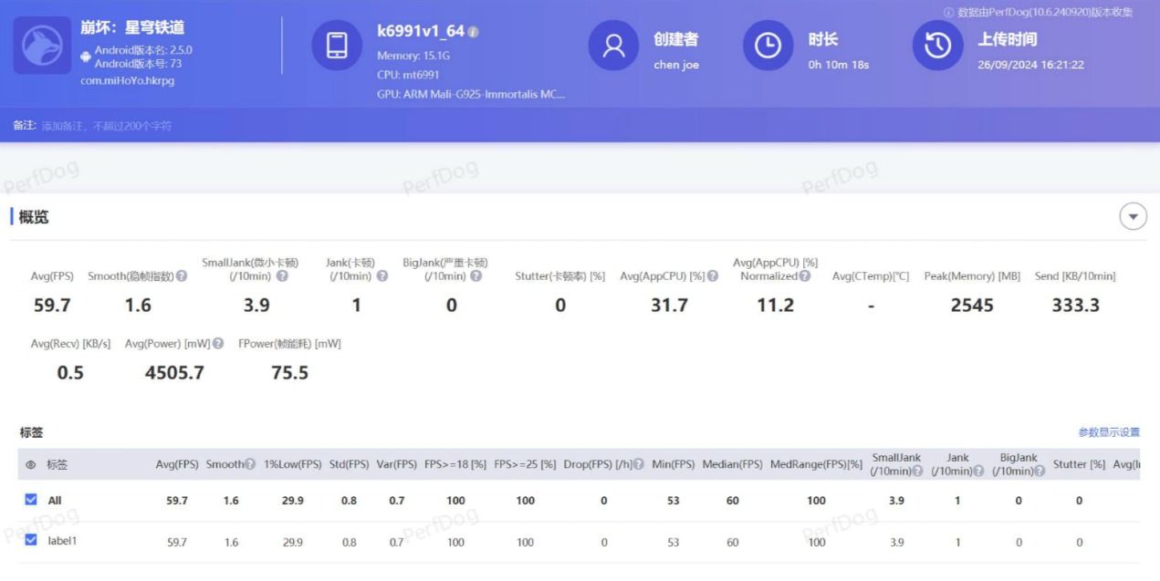Viewport: 1160px width, 581px height.
Task: Click the upload time history icon
Action: 937,46
